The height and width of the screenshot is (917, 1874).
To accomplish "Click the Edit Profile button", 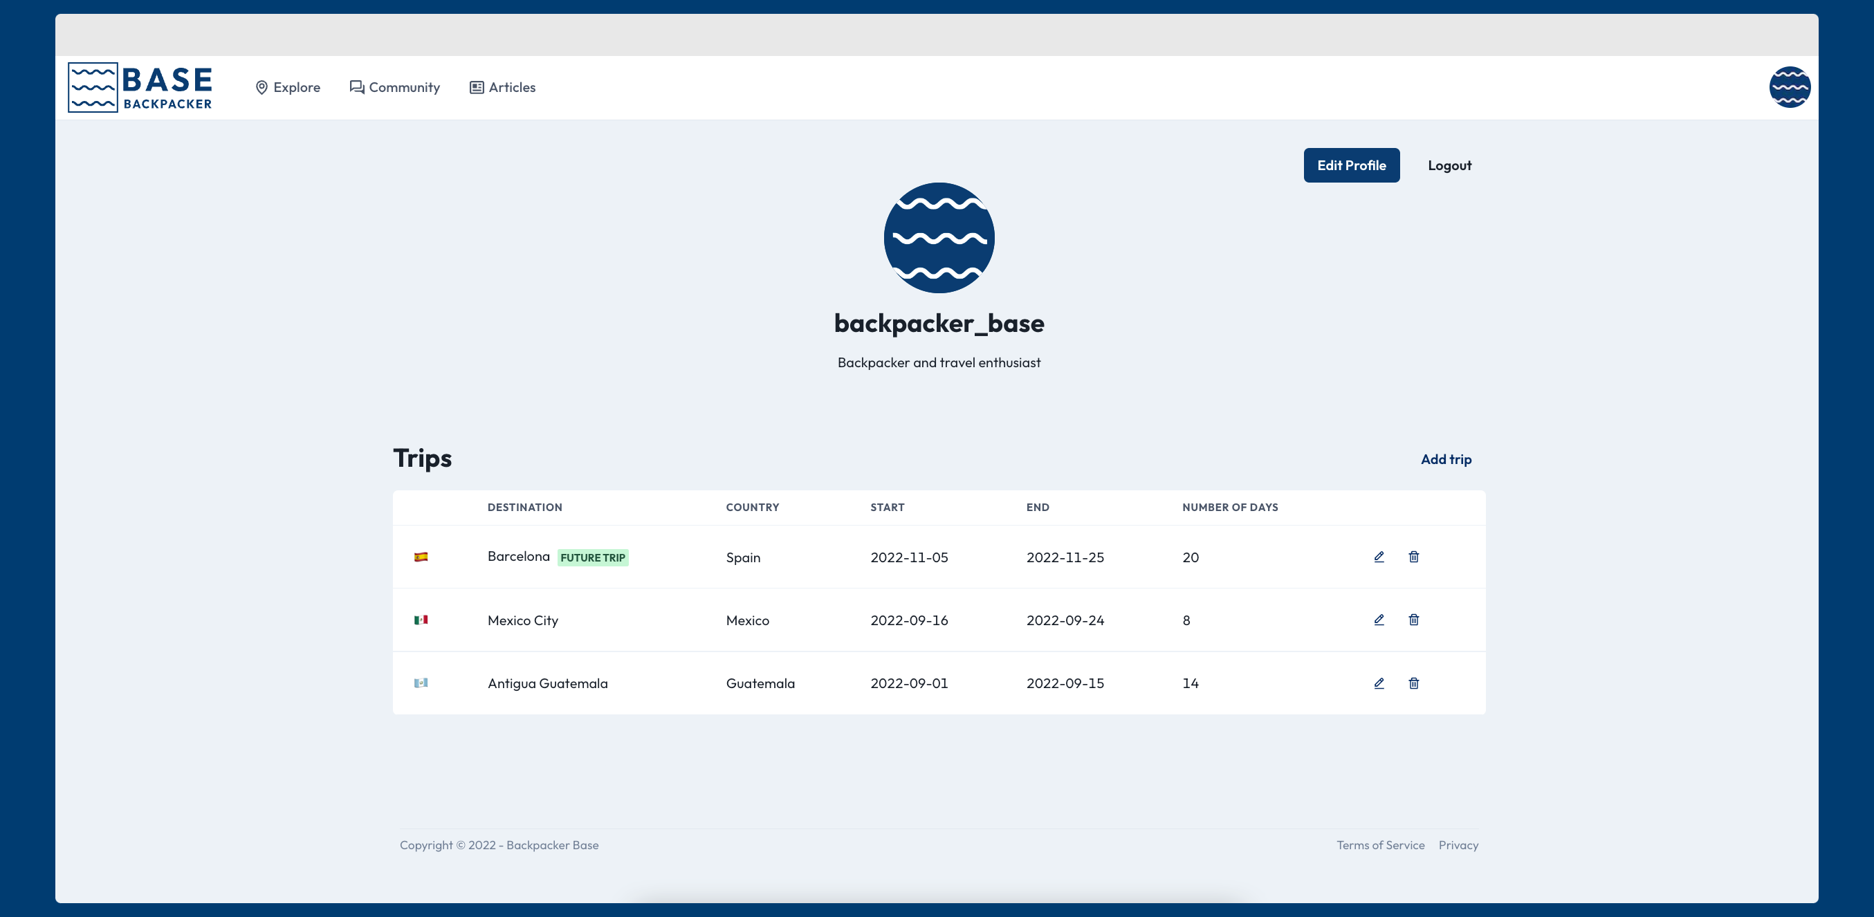I will click(1351, 165).
